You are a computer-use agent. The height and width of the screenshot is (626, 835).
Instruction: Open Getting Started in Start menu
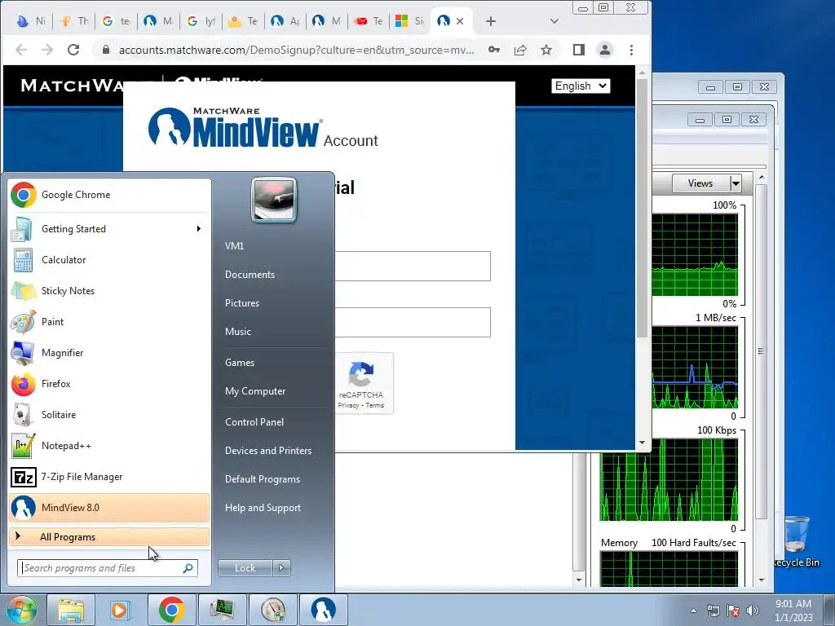pos(109,229)
